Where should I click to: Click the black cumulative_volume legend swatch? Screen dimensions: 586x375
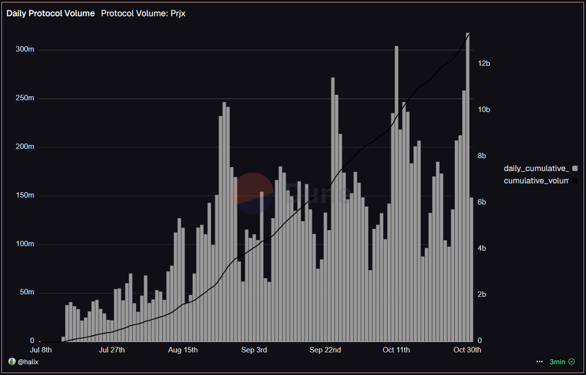(x=575, y=180)
